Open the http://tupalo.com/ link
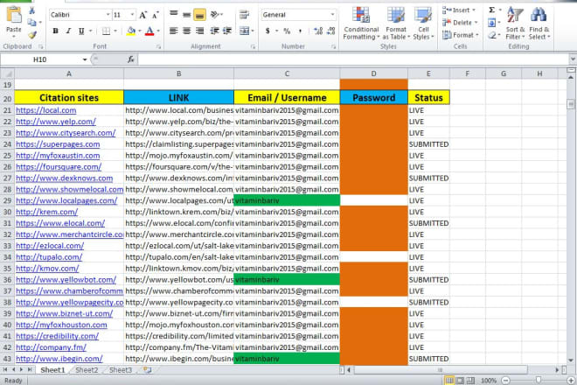 (x=49, y=257)
